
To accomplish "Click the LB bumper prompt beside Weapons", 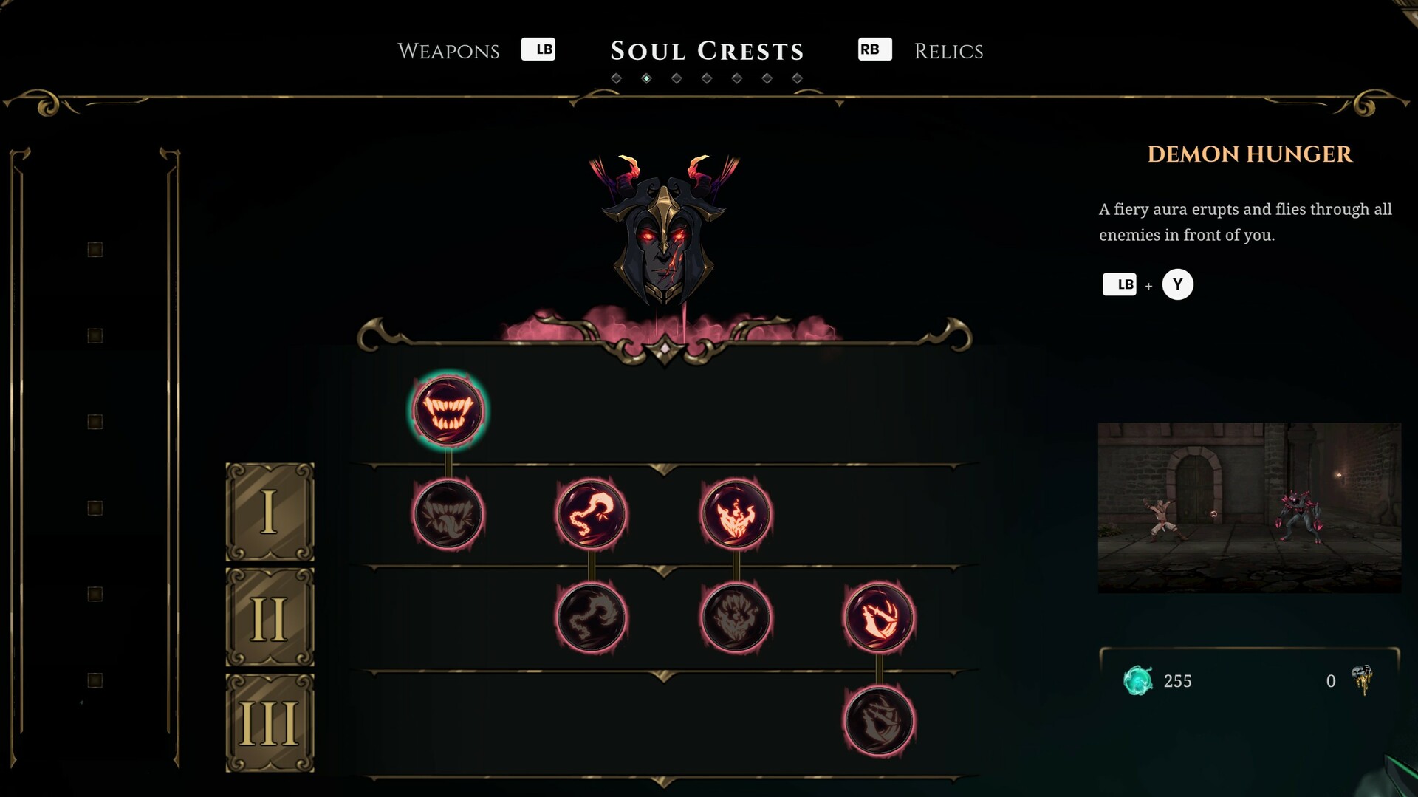I will tap(538, 49).
